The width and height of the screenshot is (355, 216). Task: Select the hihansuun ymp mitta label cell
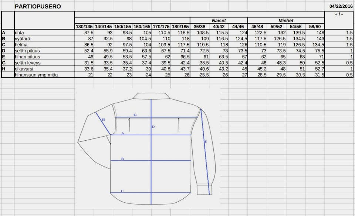click(36, 75)
